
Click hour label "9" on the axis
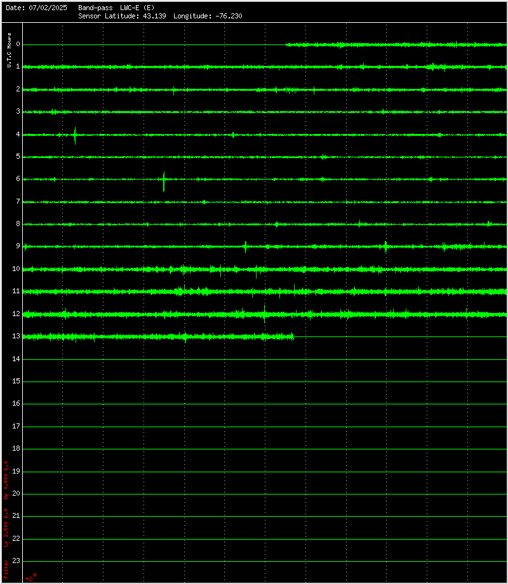pos(18,246)
